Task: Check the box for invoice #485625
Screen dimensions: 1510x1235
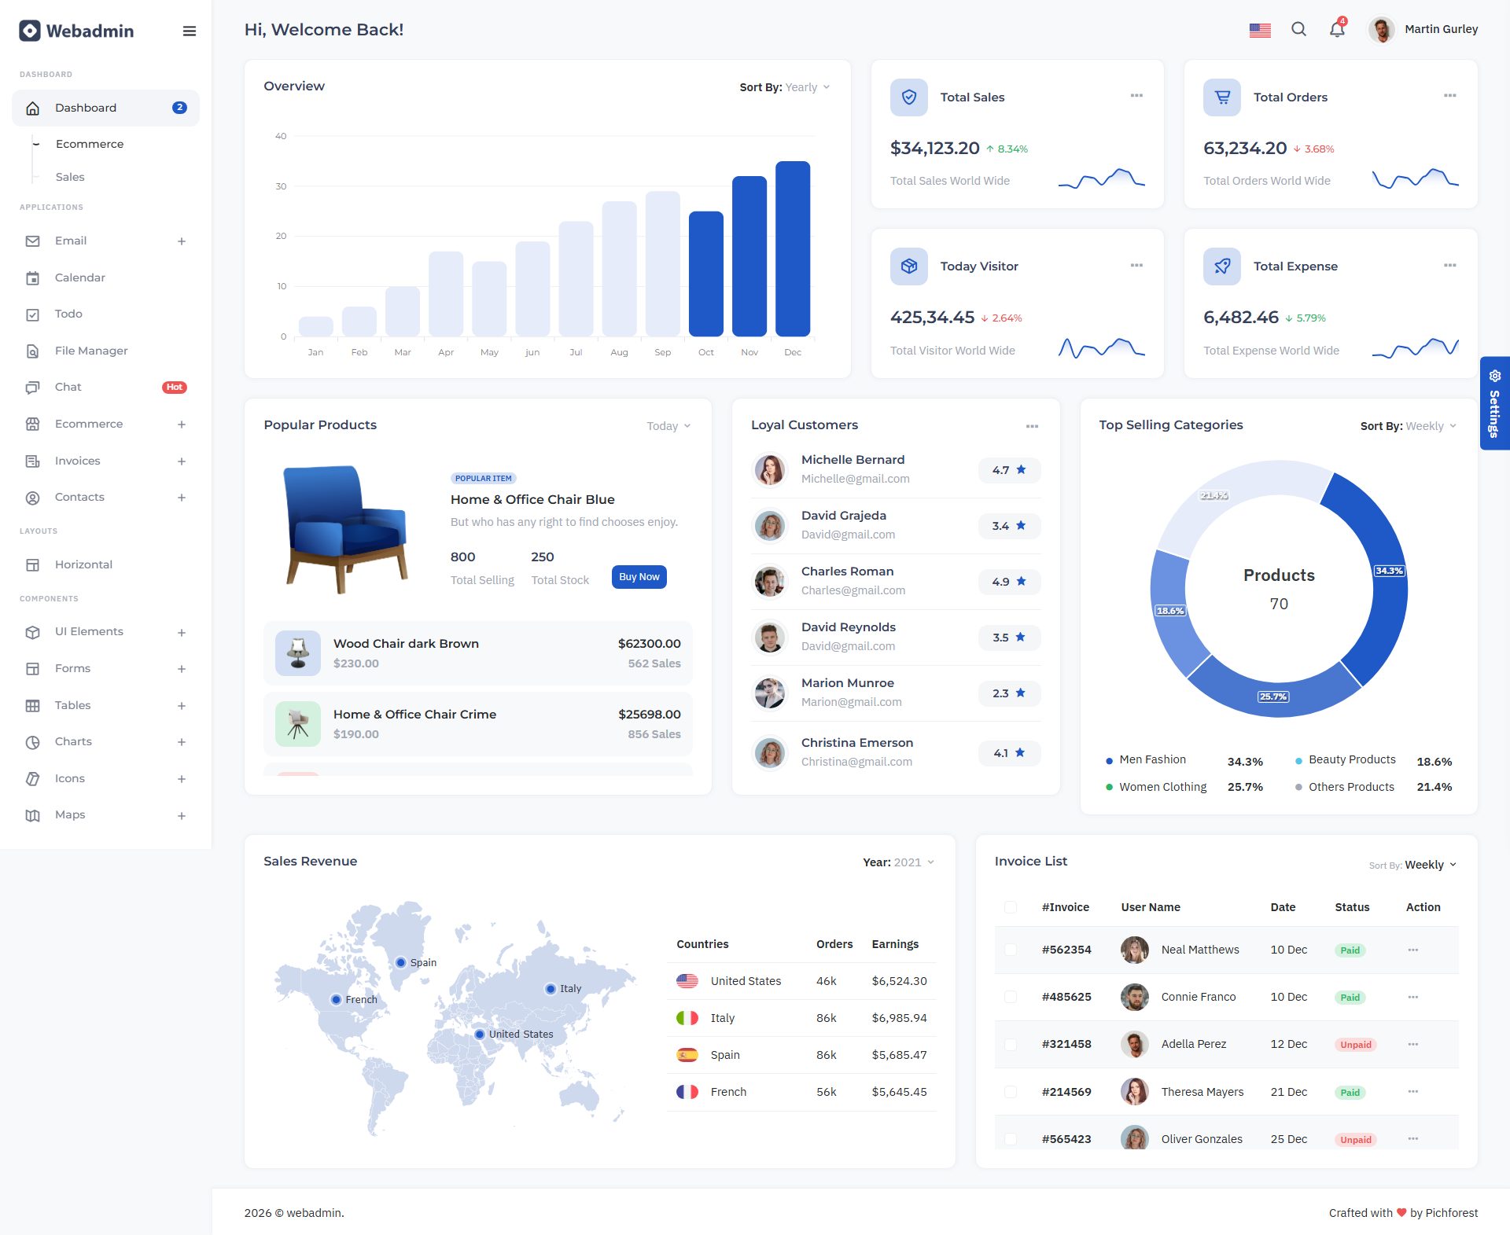Action: coord(1011,997)
